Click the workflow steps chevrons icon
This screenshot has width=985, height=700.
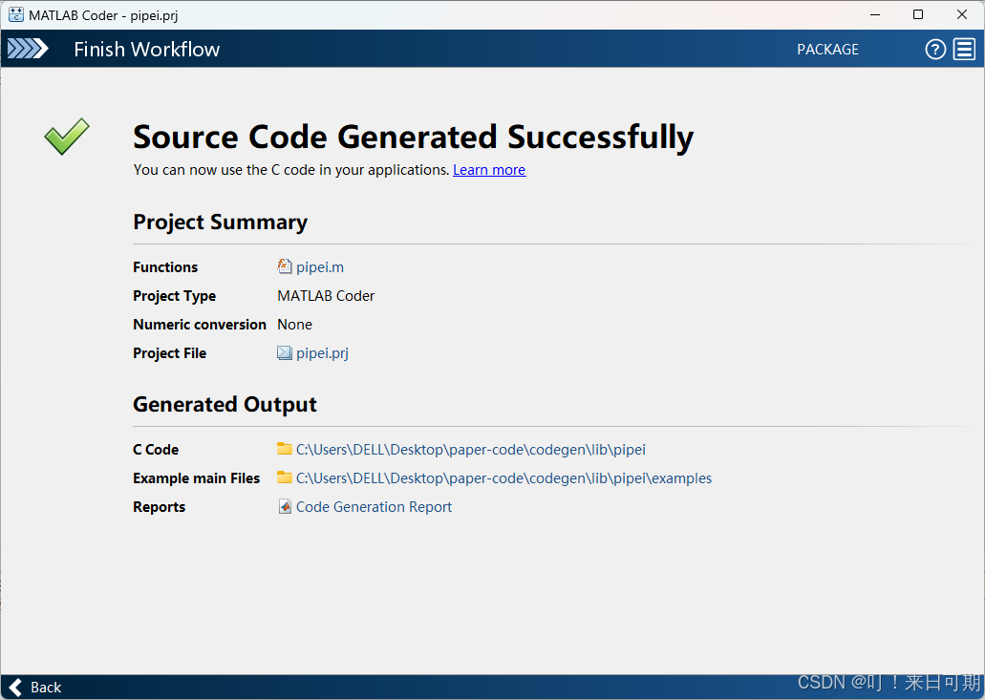[28, 49]
